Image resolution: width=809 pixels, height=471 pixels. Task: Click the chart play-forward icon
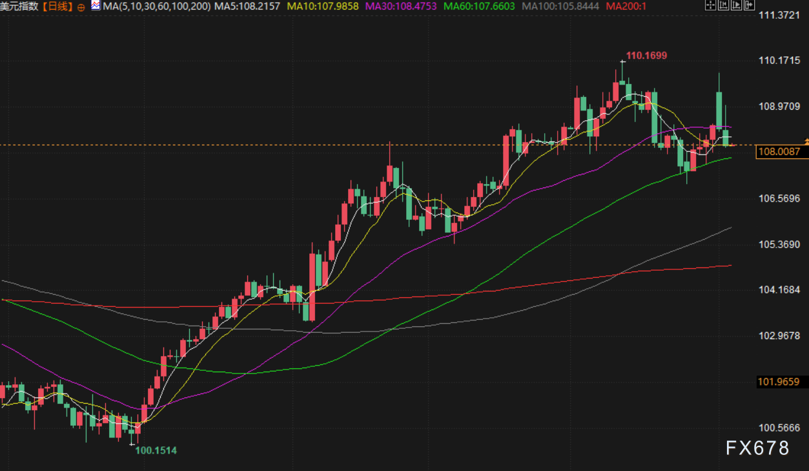pos(736,6)
